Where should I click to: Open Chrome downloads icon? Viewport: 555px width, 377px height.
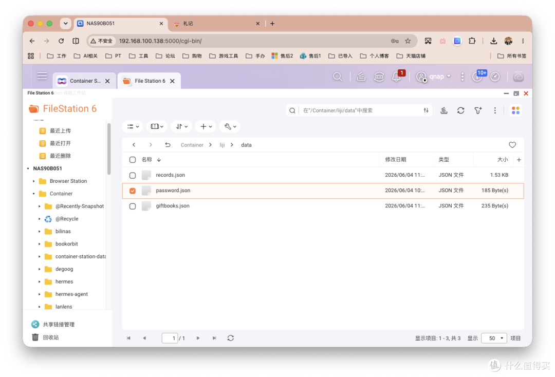coord(493,41)
